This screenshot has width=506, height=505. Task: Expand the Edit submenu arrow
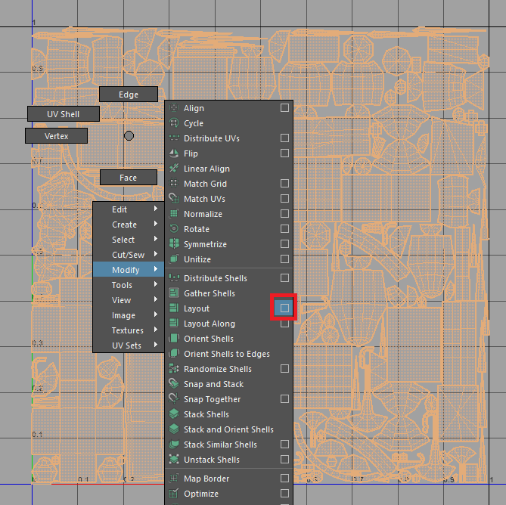tap(156, 209)
